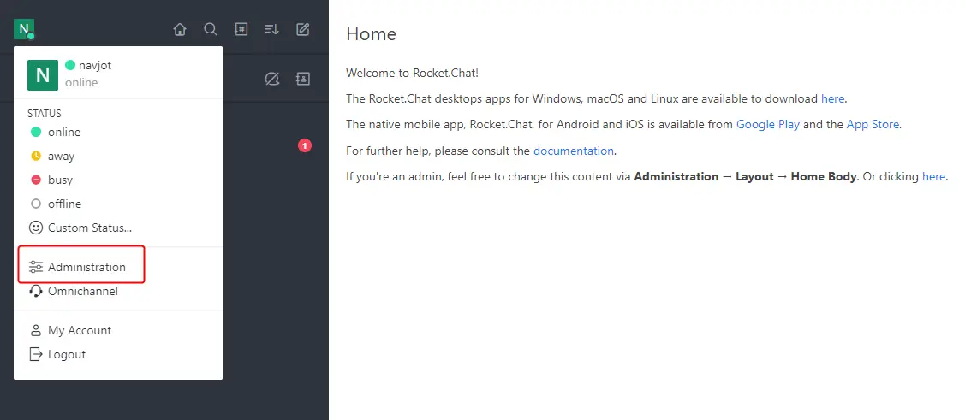Click the Administration sliders icon
This screenshot has height=420, width=965.
coord(36,267)
